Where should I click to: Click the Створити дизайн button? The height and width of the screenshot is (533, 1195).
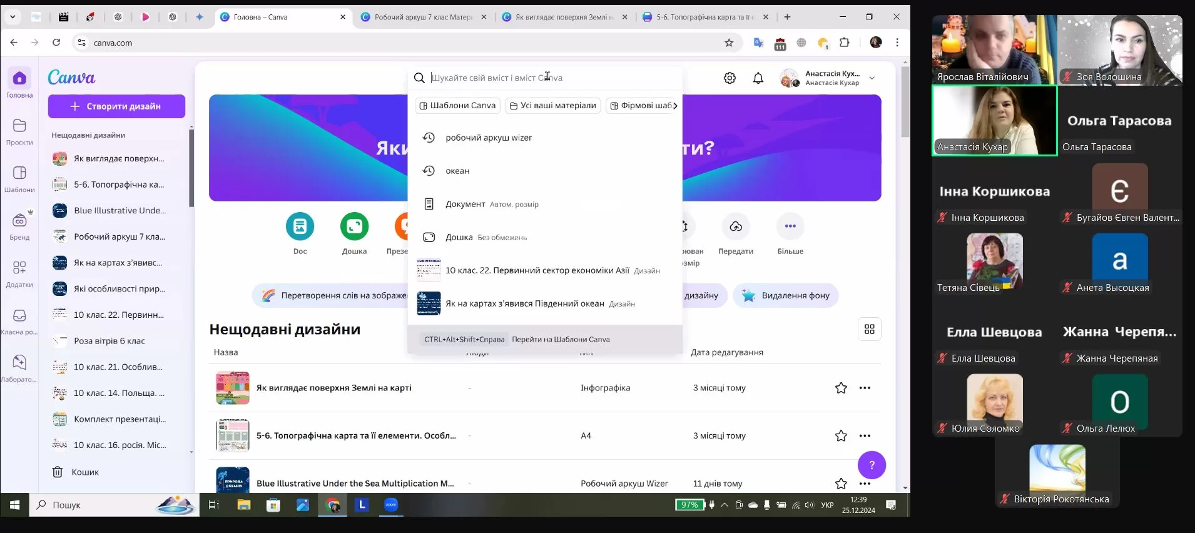[x=116, y=106]
